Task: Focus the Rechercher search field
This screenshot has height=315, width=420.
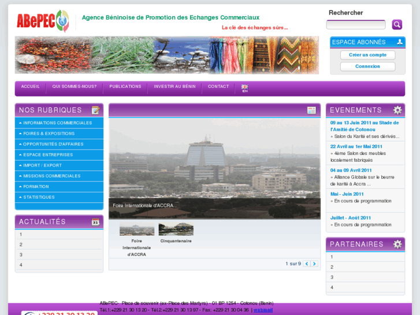Action: 356,25
